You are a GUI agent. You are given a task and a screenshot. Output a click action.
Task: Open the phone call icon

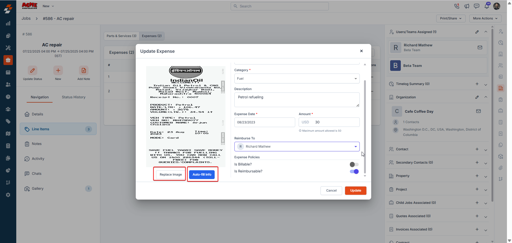[457, 6]
